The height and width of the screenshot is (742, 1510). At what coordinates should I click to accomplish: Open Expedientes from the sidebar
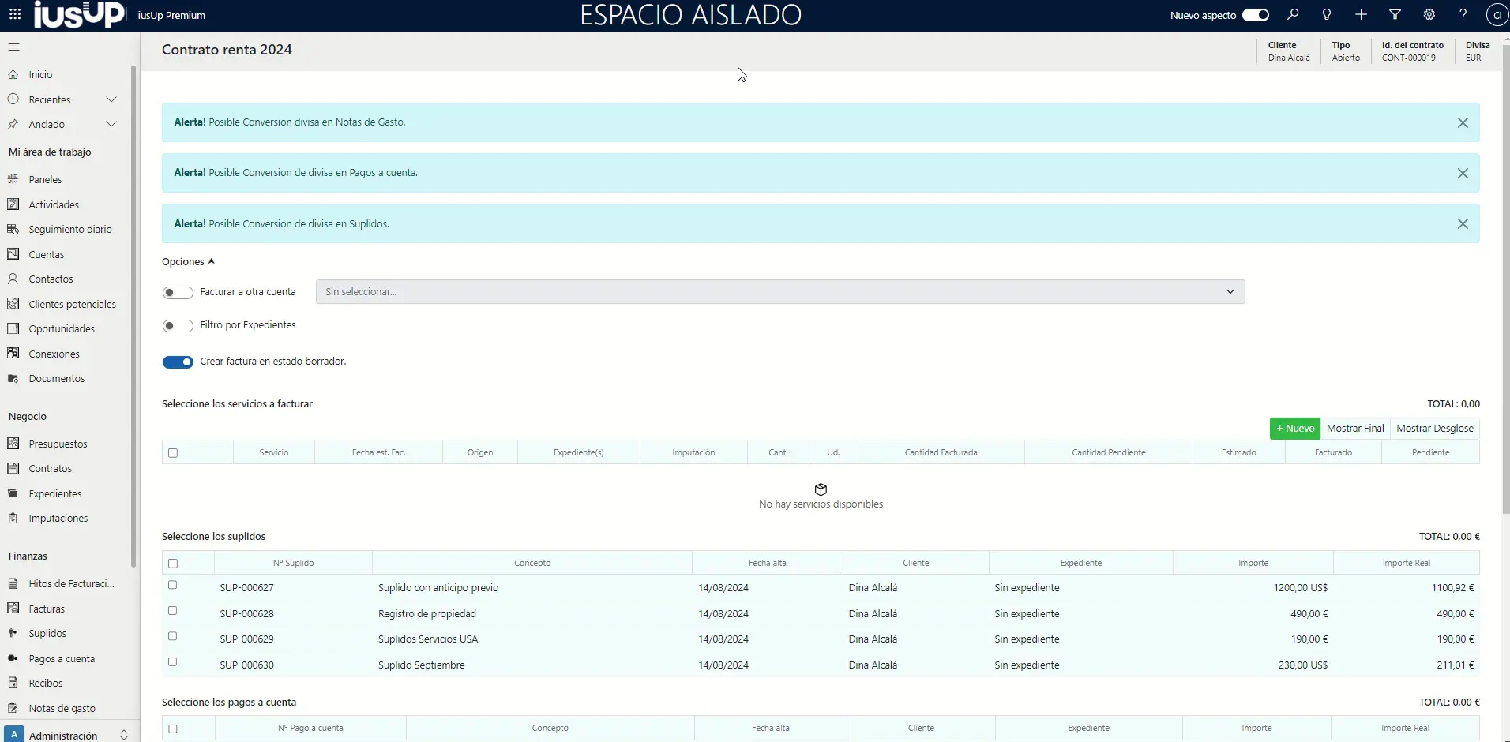click(x=54, y=493)
